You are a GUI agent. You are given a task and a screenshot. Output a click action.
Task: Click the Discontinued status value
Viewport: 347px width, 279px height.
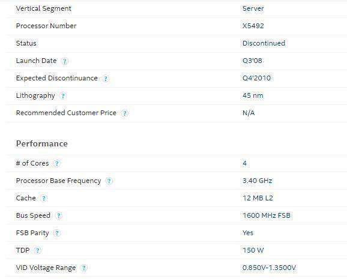point(264,43)
